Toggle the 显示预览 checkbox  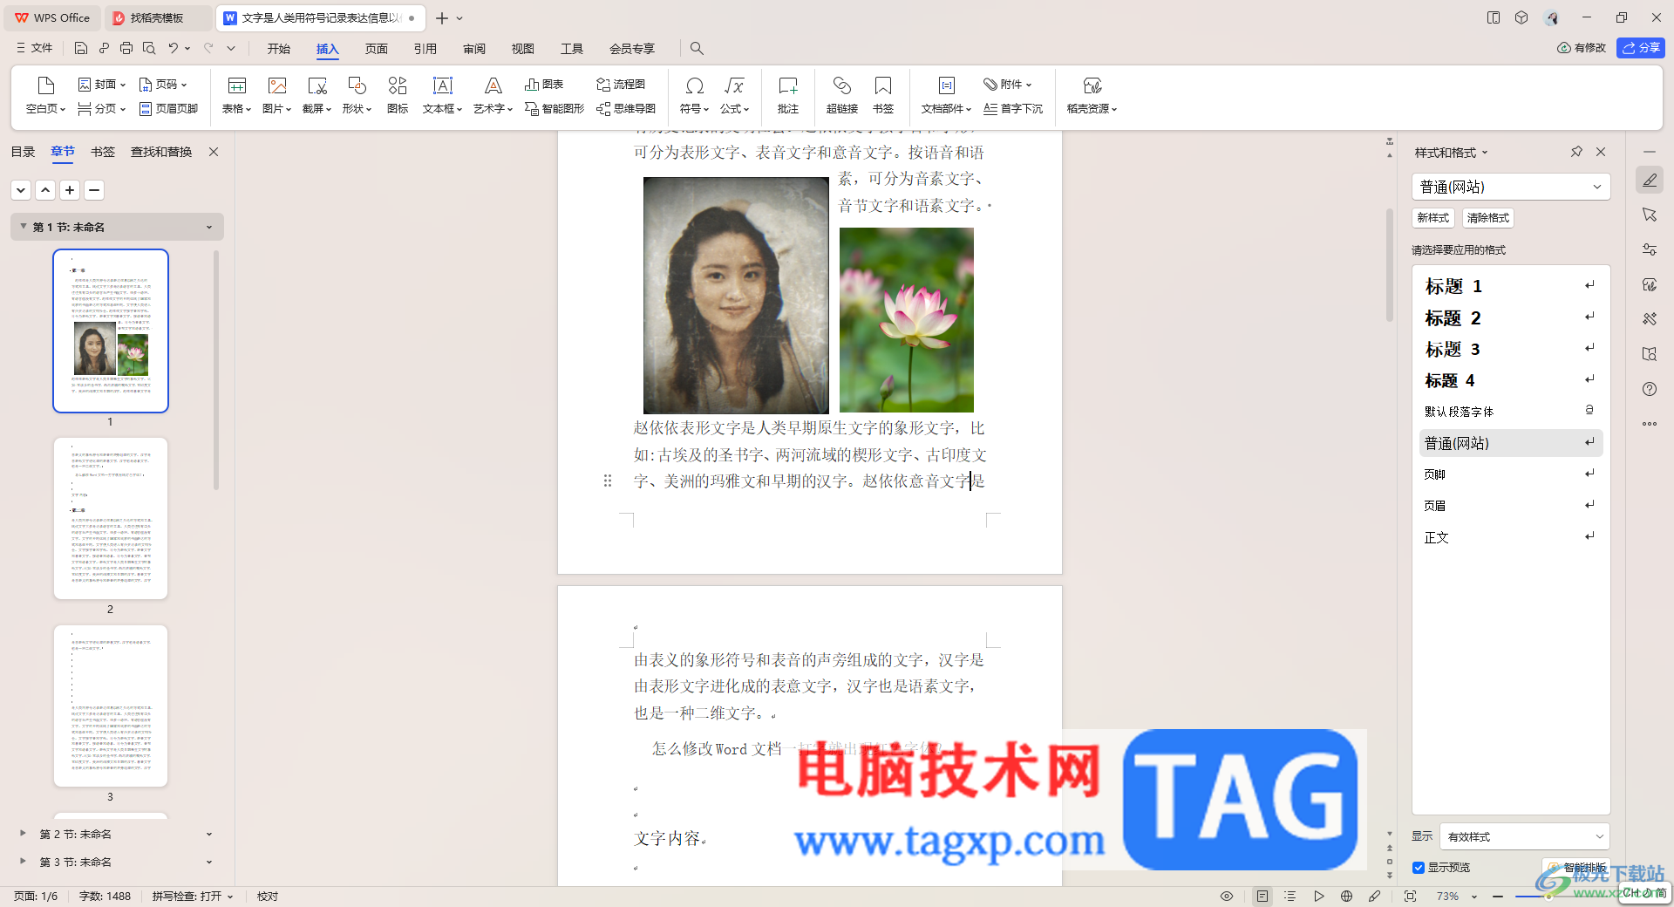click(x=1419, y=868)
